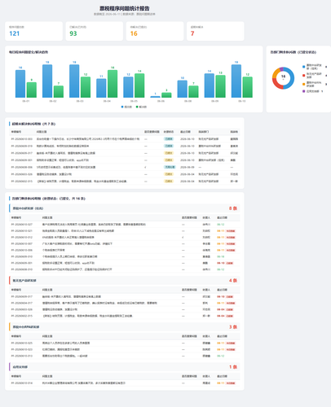Image resolution: width=331 pixels, height=407 pixels.
Task: Click the green bar for 06-01
Action: point(32,90)
